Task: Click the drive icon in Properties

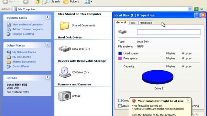Action: coord(122,32)
